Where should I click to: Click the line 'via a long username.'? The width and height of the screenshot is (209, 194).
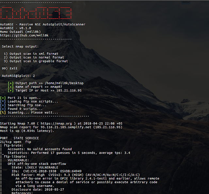coord(35,186)
